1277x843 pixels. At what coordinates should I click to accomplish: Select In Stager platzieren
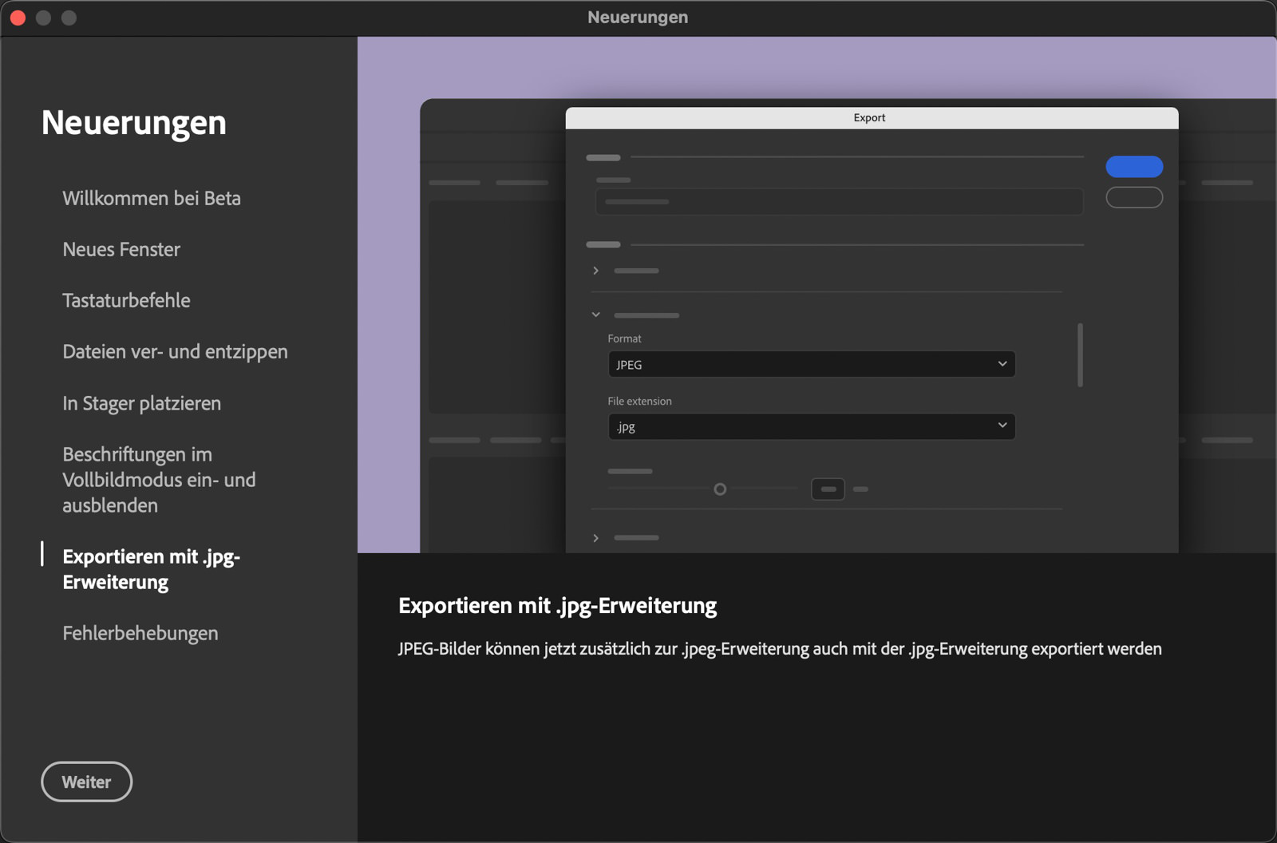[x=141, y=403]
